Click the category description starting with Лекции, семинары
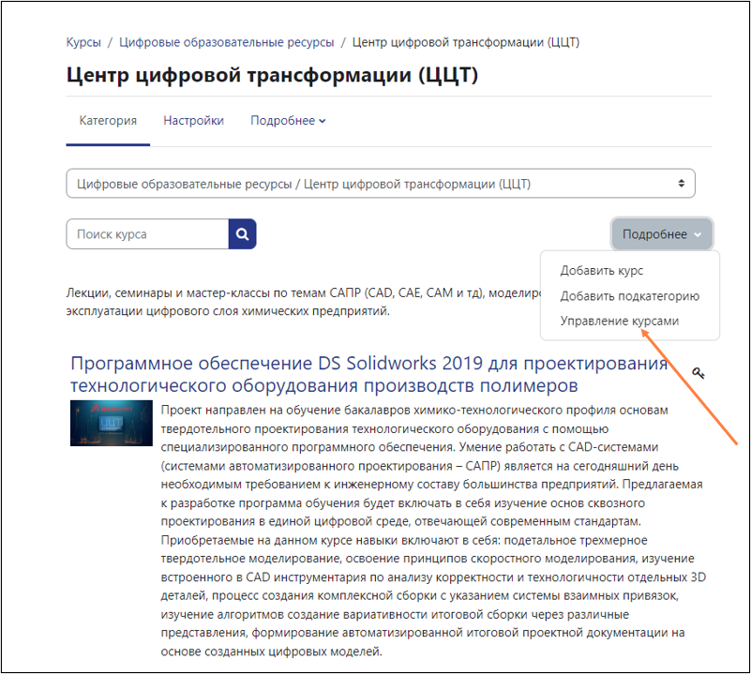Screen dimensions: 751x674 coord(304,302)
